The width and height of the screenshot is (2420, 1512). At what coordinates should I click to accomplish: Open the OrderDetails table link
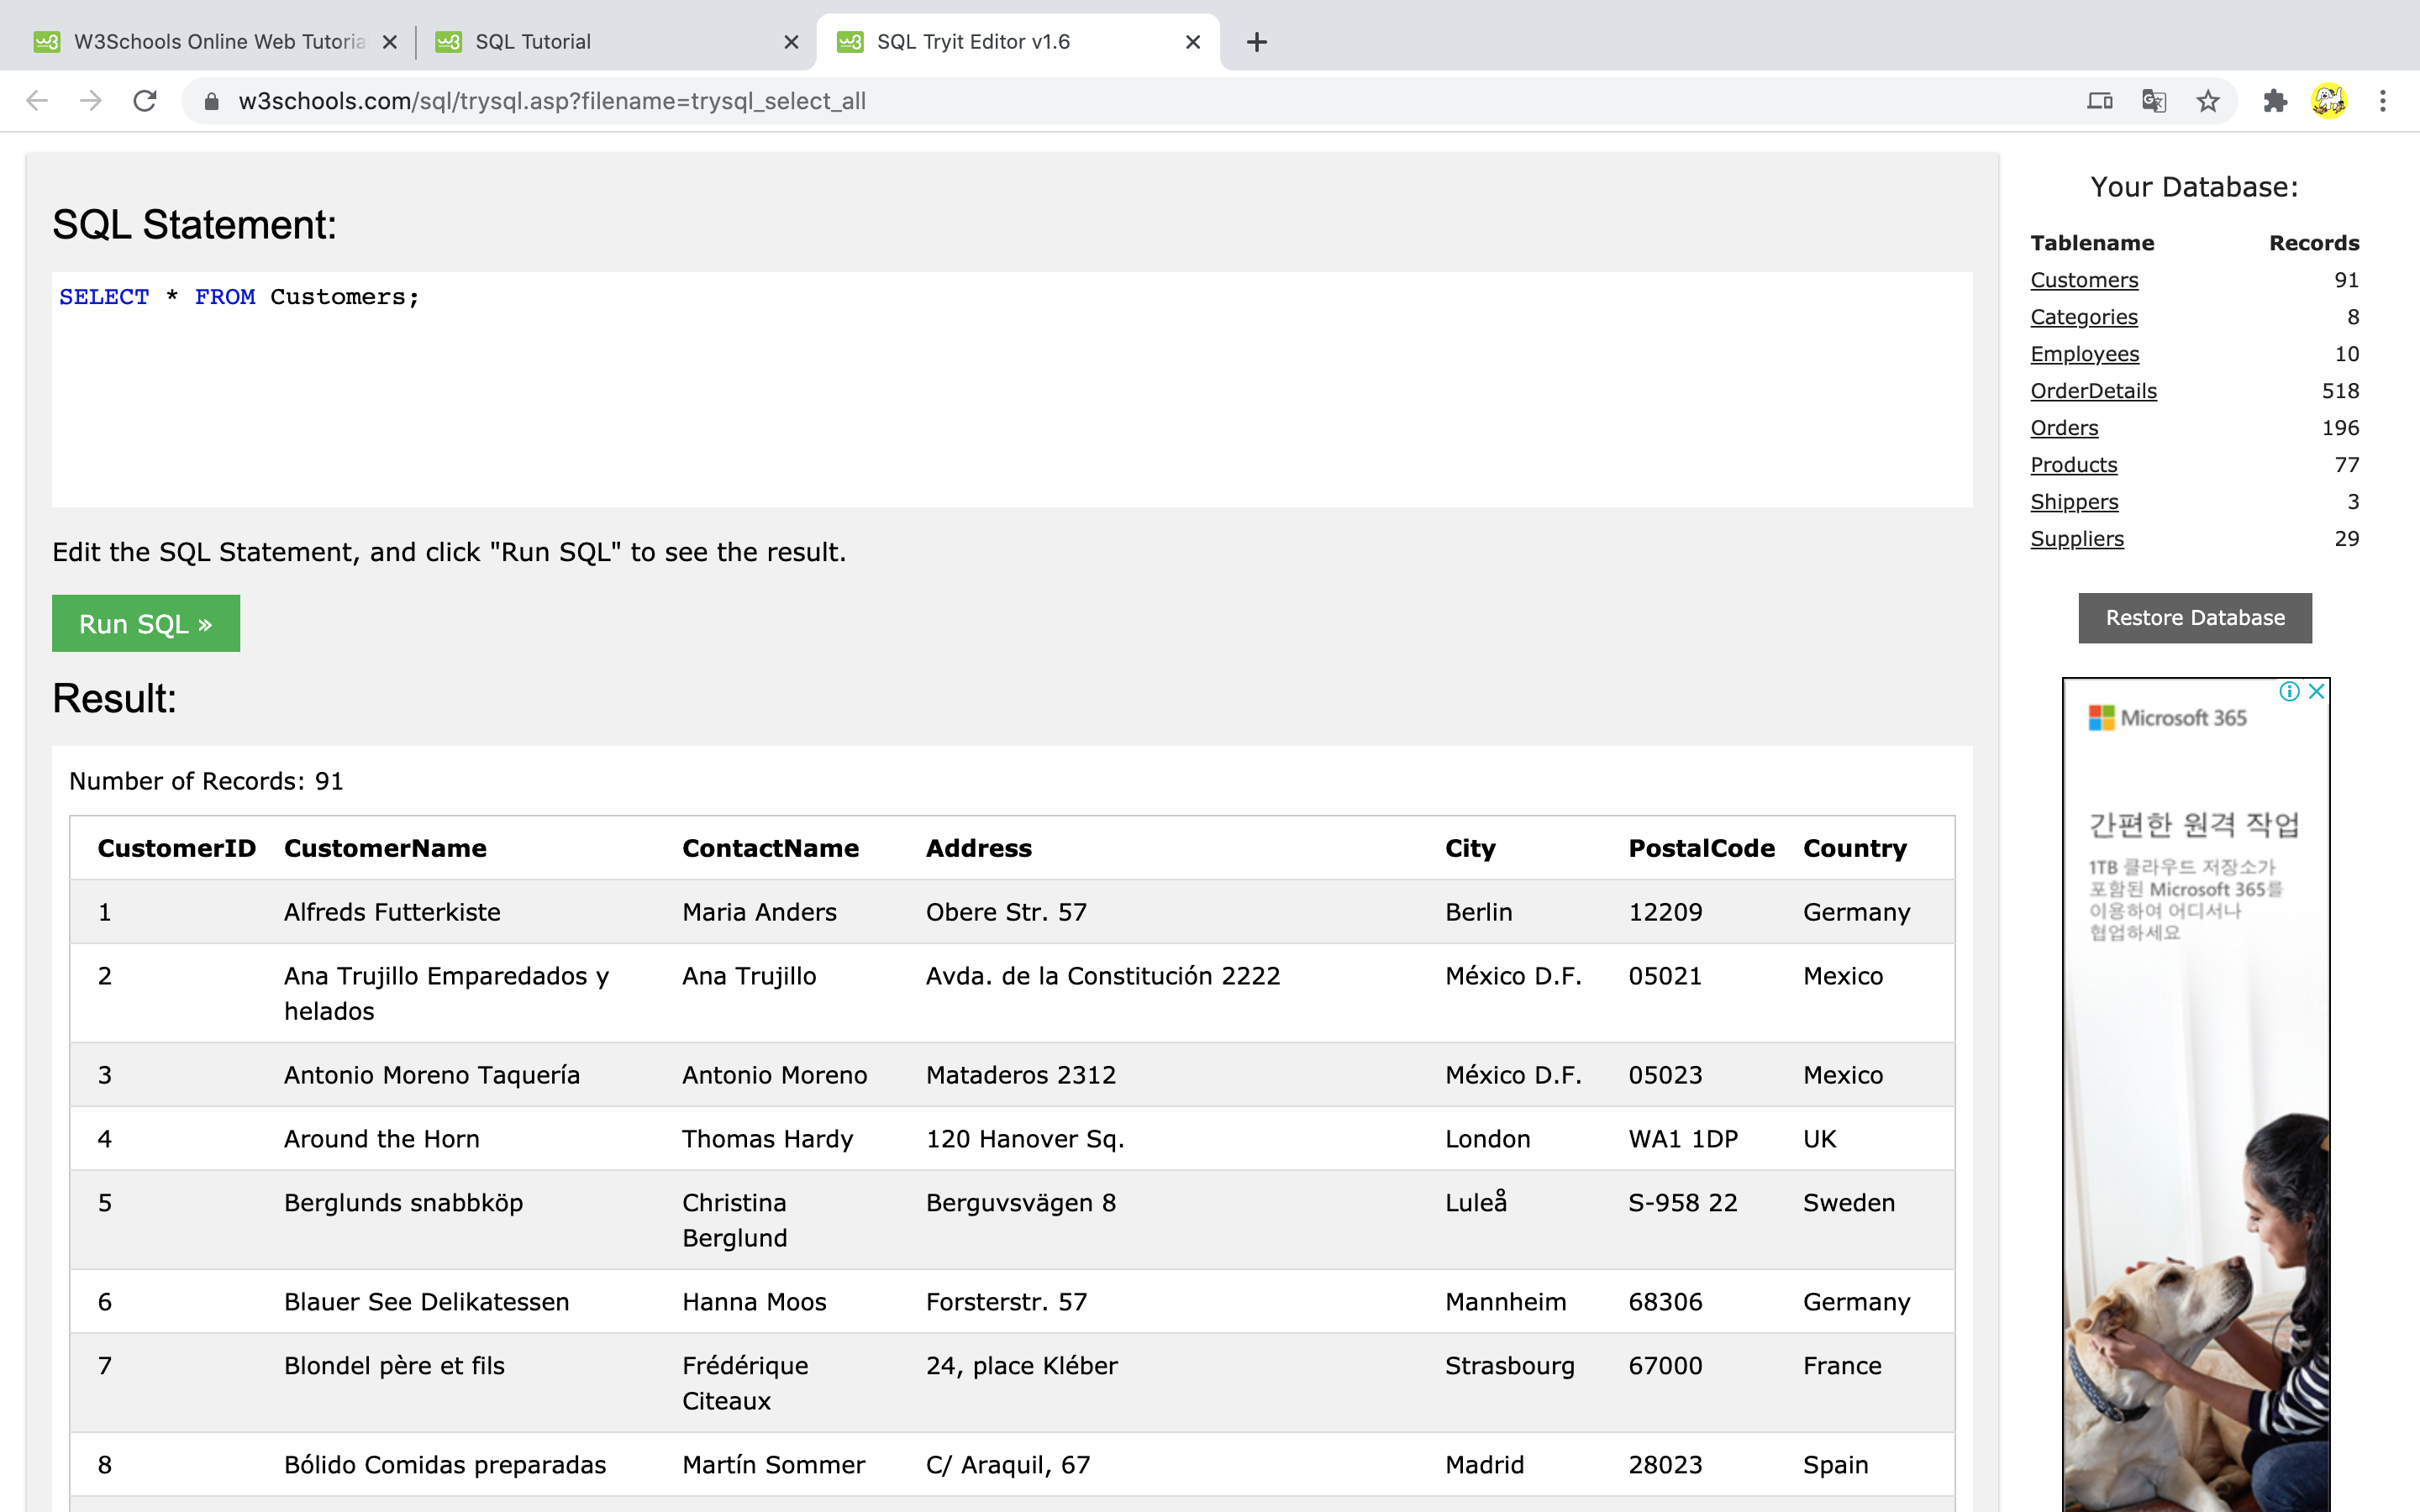click(x=2093, y=391)
